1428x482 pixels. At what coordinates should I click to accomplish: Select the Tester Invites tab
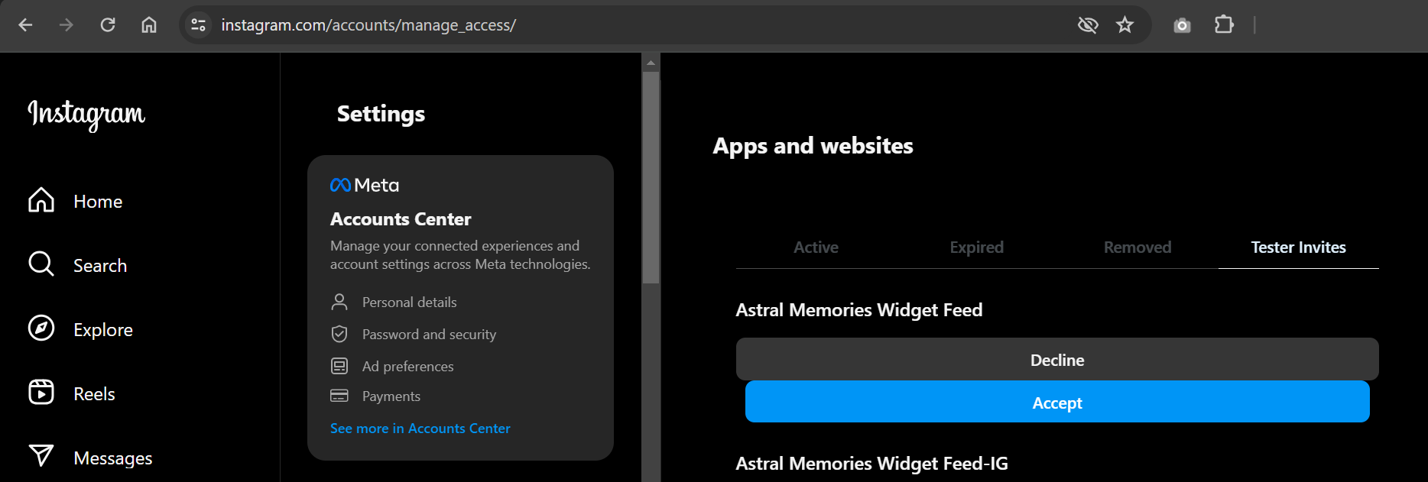[1298, 247]
